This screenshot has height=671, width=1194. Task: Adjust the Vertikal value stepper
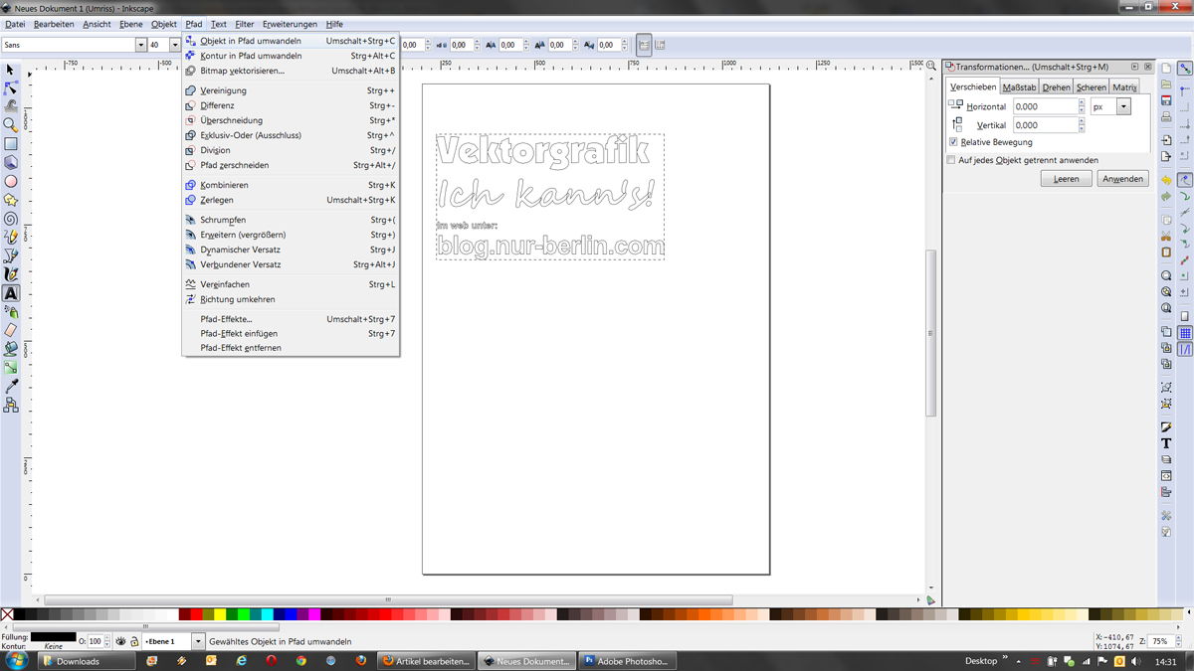tap(1080, 125)
